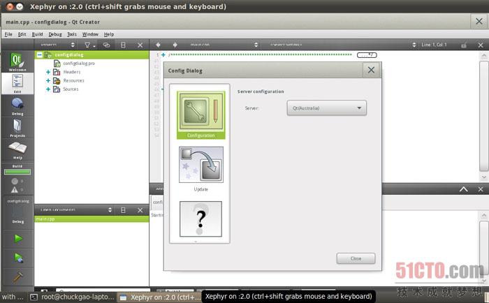Open Debug mode with bug icon
The image size is (489, 303).
click(x=17, y=106)
